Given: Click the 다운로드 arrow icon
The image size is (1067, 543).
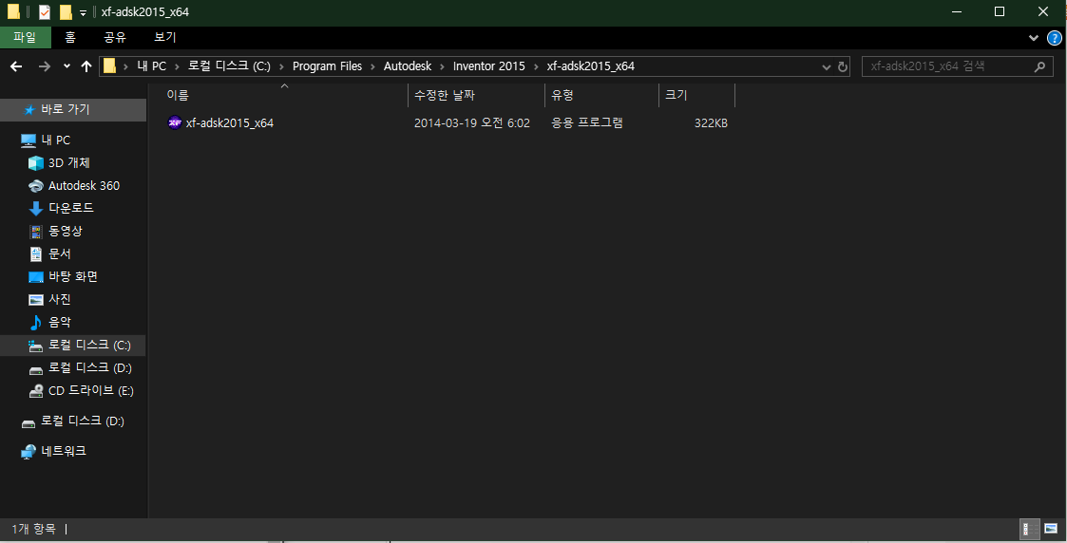Looking at the screenshot, I should tap(35, 209).
